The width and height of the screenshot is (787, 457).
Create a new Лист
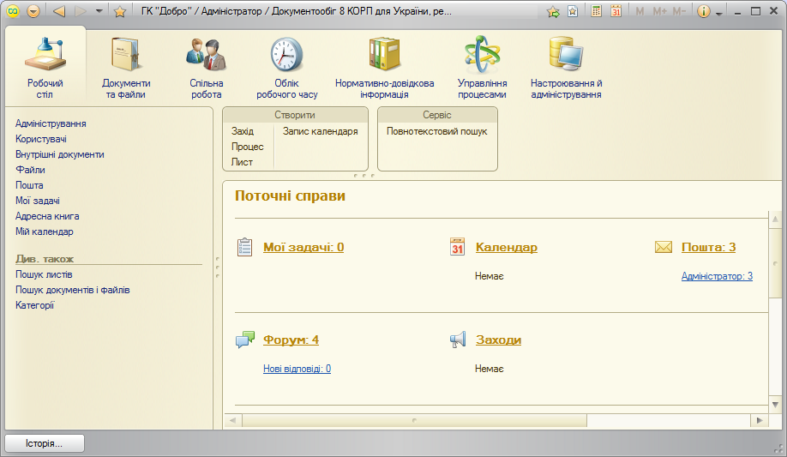pyautogui.click(x=242, y=162)
